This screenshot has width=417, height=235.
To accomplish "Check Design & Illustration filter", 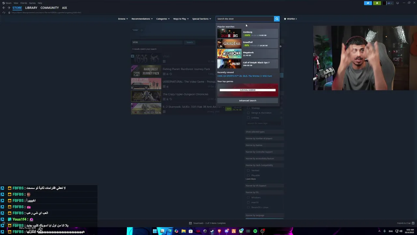I will coord(248,113).
